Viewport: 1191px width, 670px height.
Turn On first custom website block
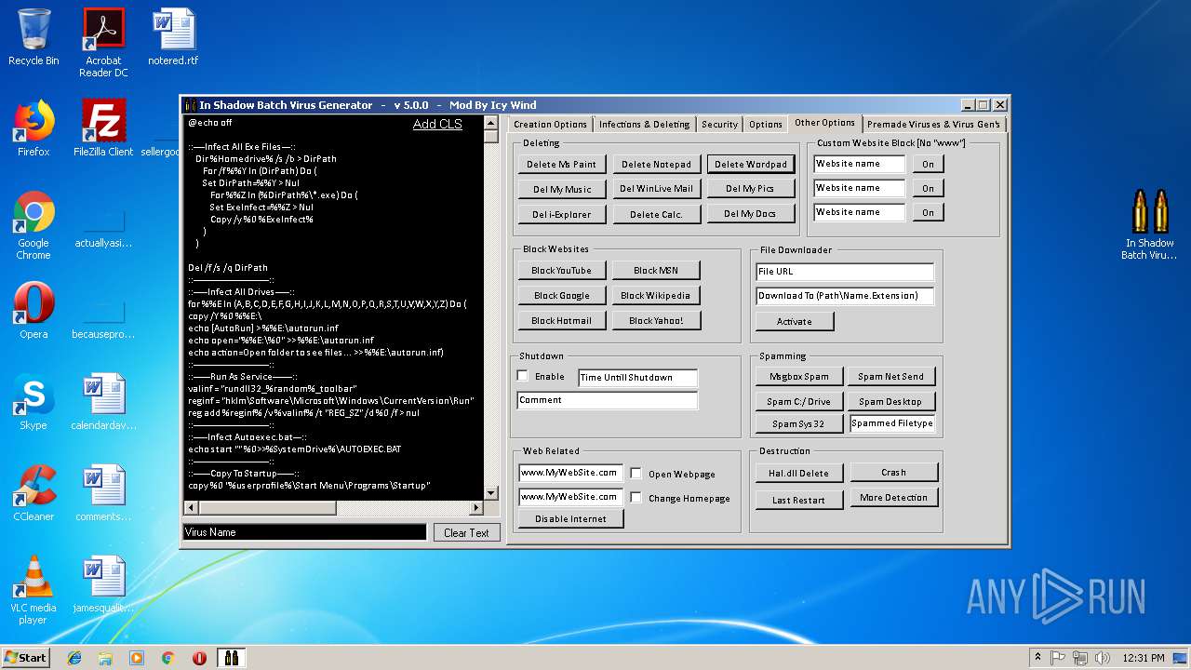pyautogui.click(x=928, y=164)
